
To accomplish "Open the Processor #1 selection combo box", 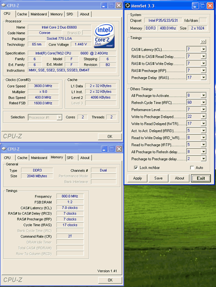I will [x=45, y=117].
